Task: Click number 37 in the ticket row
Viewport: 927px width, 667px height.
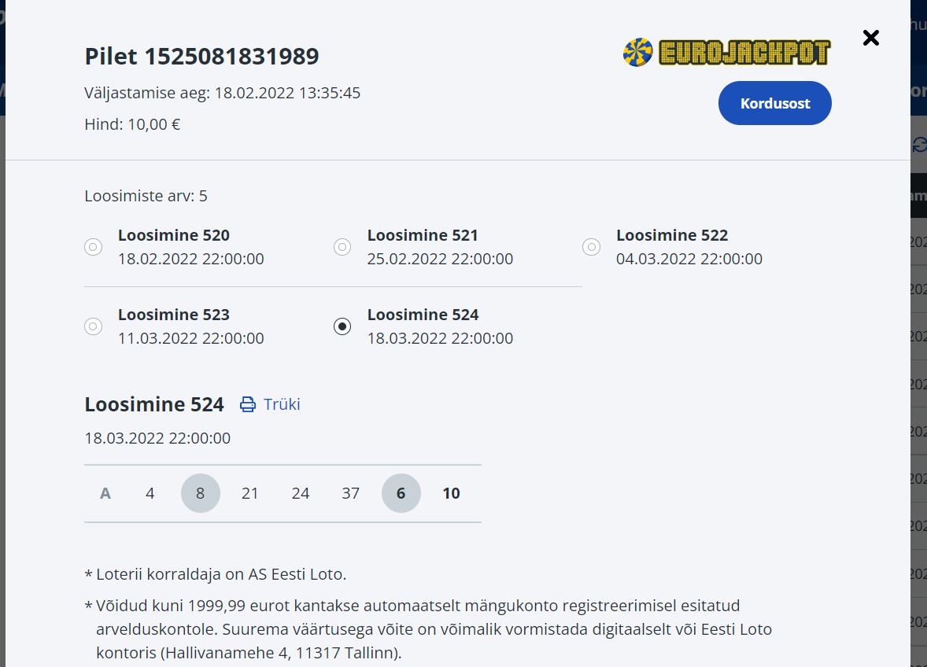Action: click(x=351, y=493)
